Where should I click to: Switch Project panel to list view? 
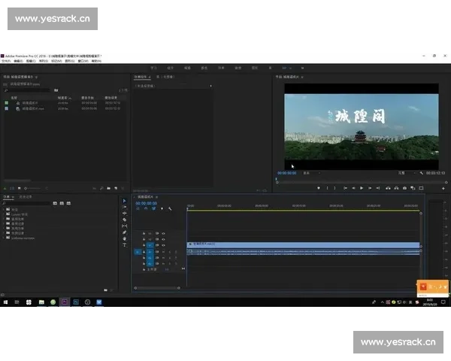tap(12, 188)
